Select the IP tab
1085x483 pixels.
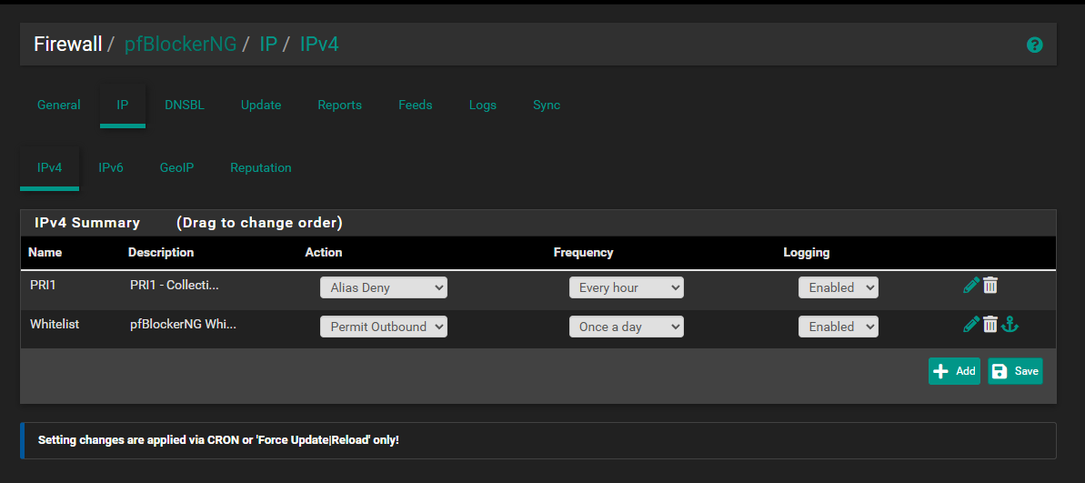coord(123,106)
